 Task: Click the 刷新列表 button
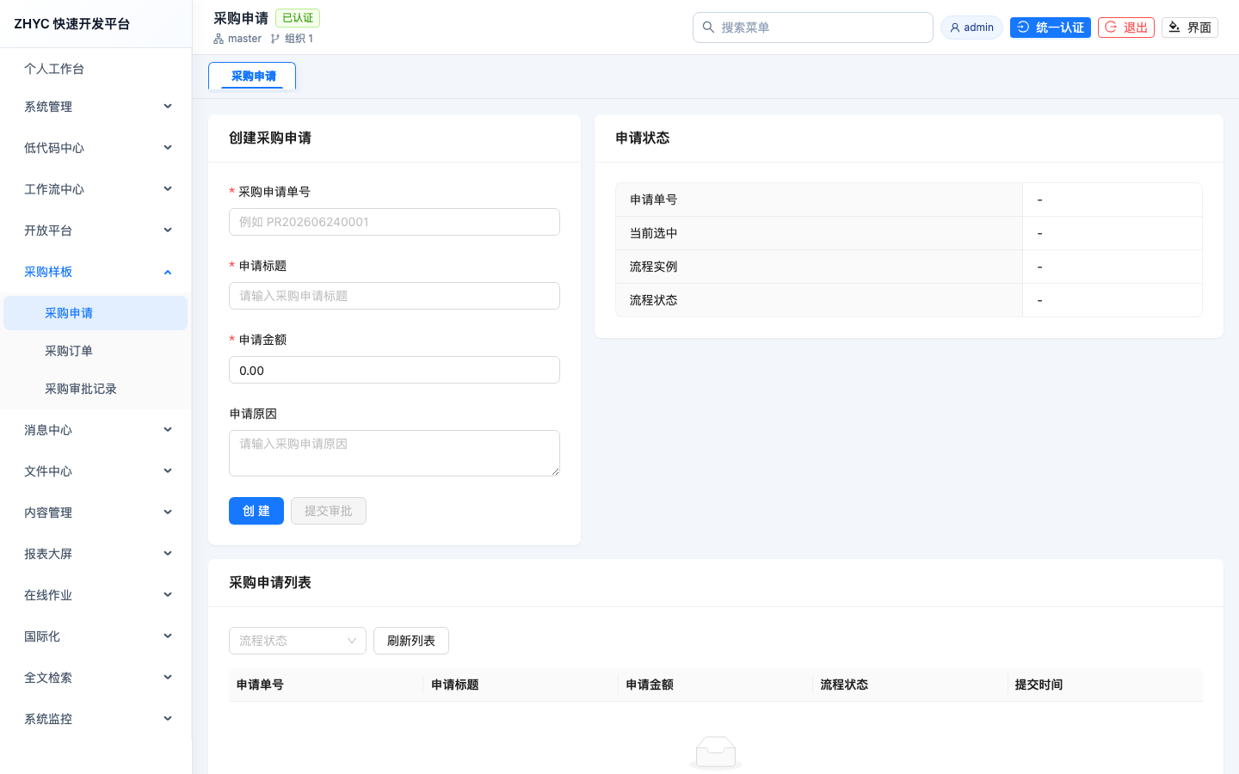411,641
